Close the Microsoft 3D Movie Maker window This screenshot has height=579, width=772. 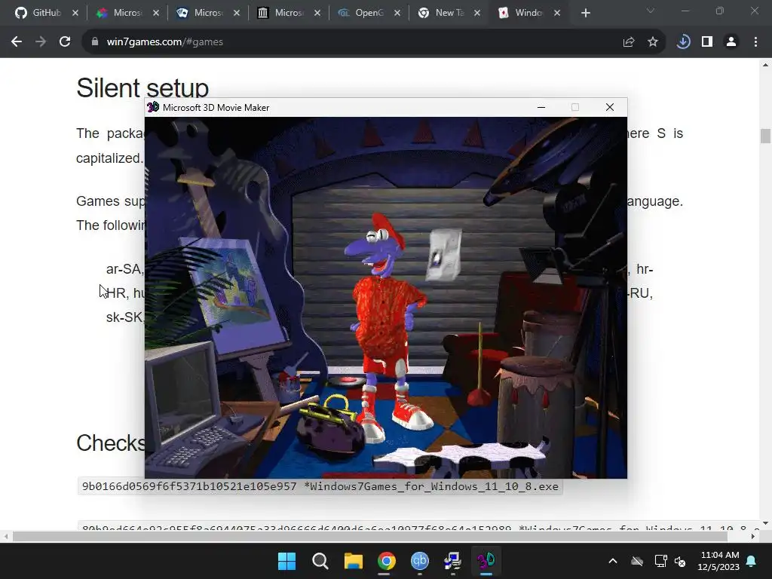tap(609, 107)
